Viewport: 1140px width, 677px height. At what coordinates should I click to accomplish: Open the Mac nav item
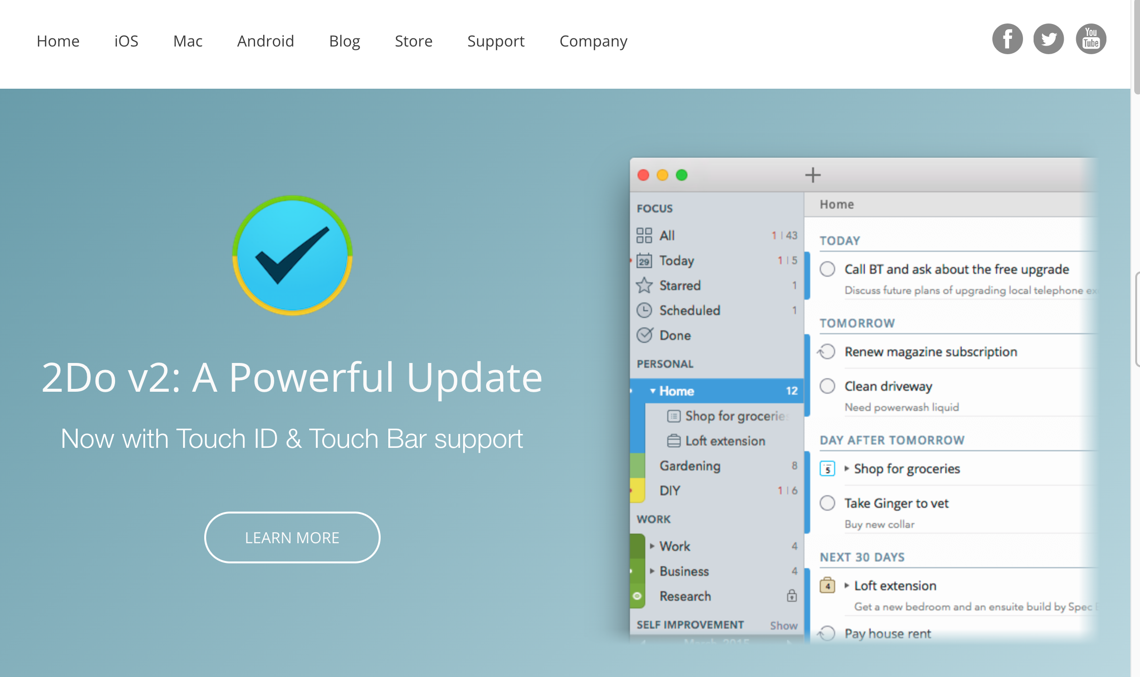click(188, 41)
